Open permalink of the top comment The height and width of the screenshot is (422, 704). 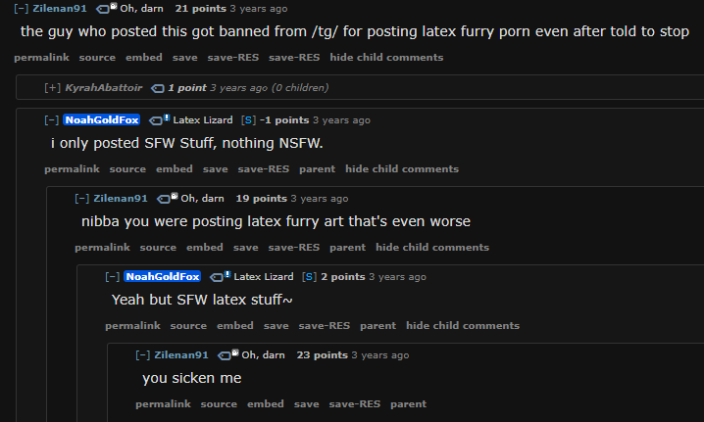pyautogui.click(x=42, y=58)
